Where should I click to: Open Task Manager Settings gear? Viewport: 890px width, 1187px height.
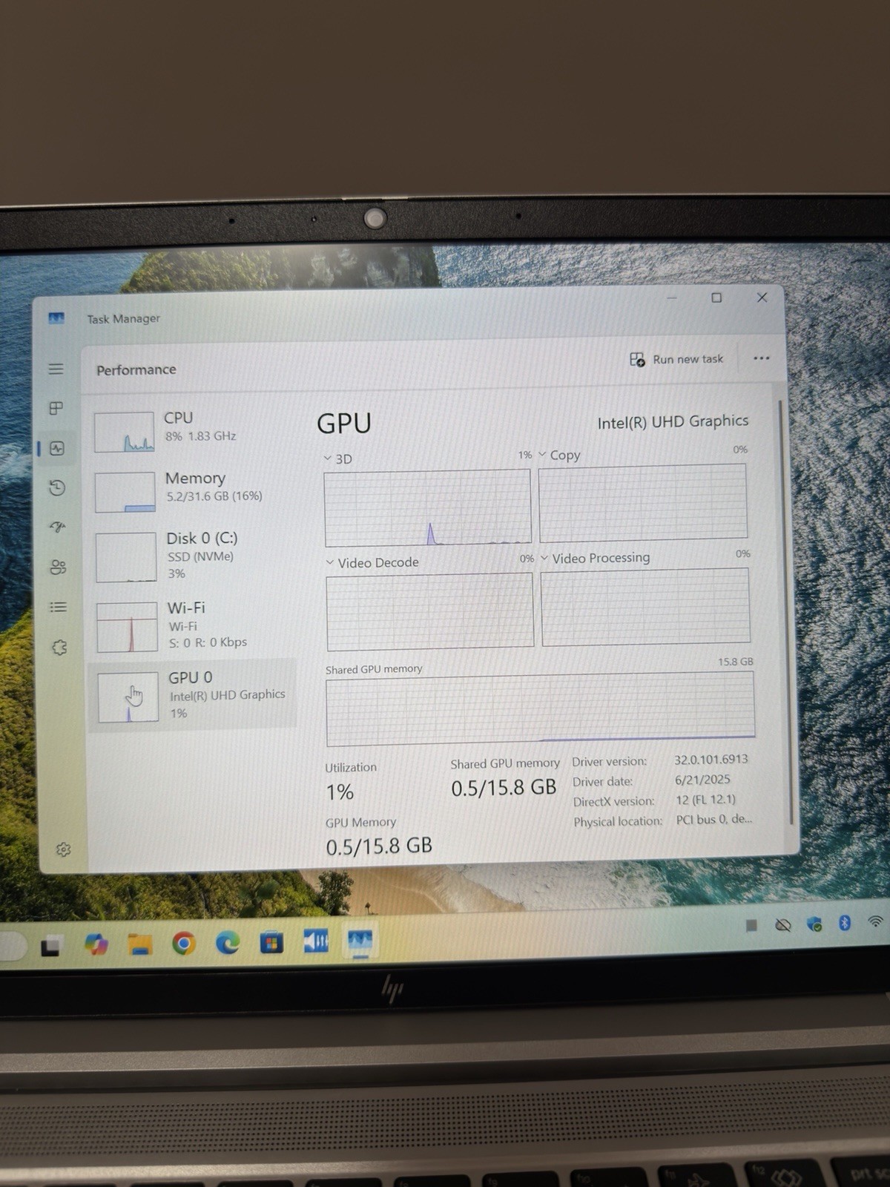coord(64,849)
